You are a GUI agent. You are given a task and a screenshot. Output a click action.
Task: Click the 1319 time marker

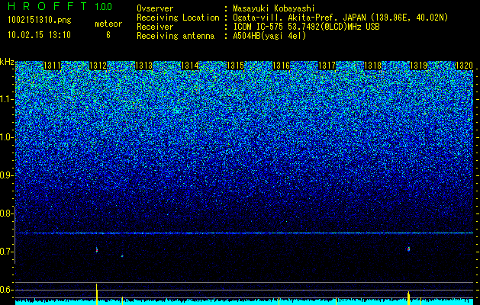pyautogui.click(x=418, y=66)
